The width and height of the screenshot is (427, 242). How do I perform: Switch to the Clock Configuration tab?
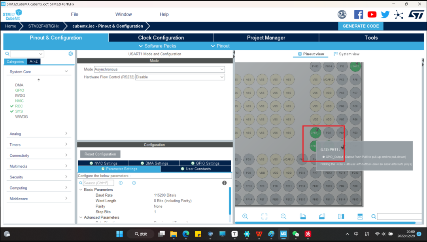161,38
